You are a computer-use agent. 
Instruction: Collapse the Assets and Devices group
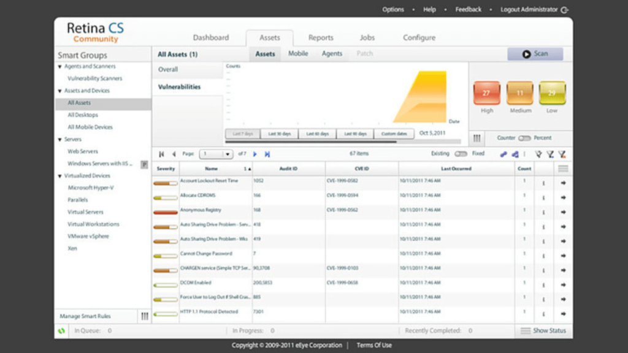pyautogui.click(x=59, y=91)
